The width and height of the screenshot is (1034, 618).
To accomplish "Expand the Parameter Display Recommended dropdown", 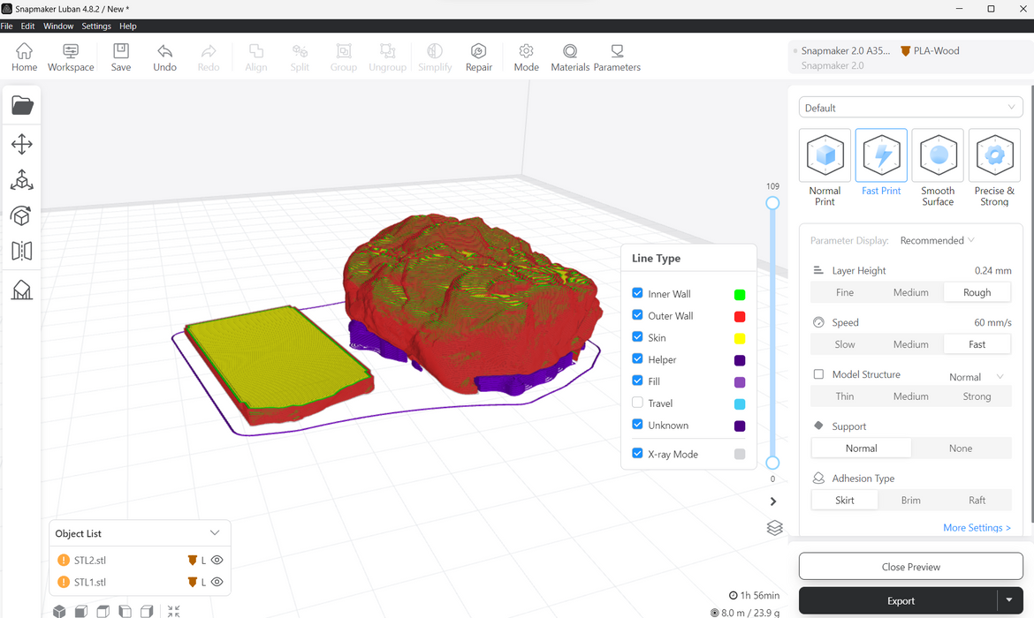I will pos(938,240).
